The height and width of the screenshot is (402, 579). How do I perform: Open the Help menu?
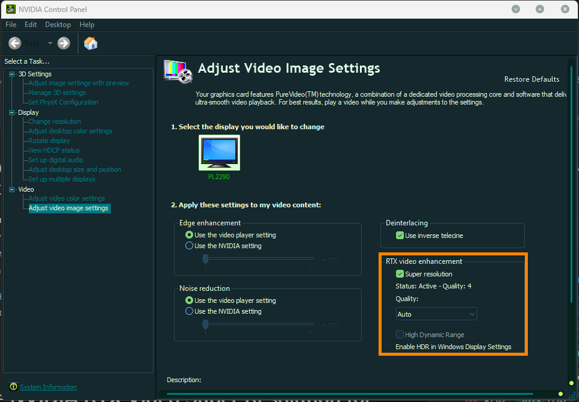coord(87,25)
